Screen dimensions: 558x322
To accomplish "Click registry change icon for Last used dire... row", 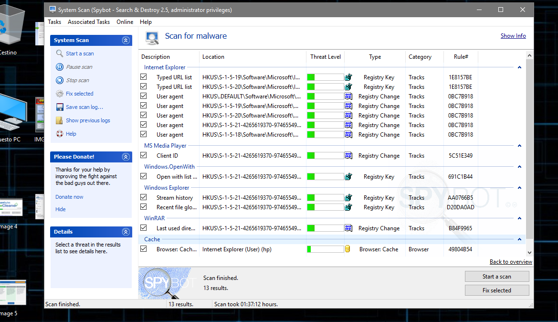I will [x=348, y=228].
